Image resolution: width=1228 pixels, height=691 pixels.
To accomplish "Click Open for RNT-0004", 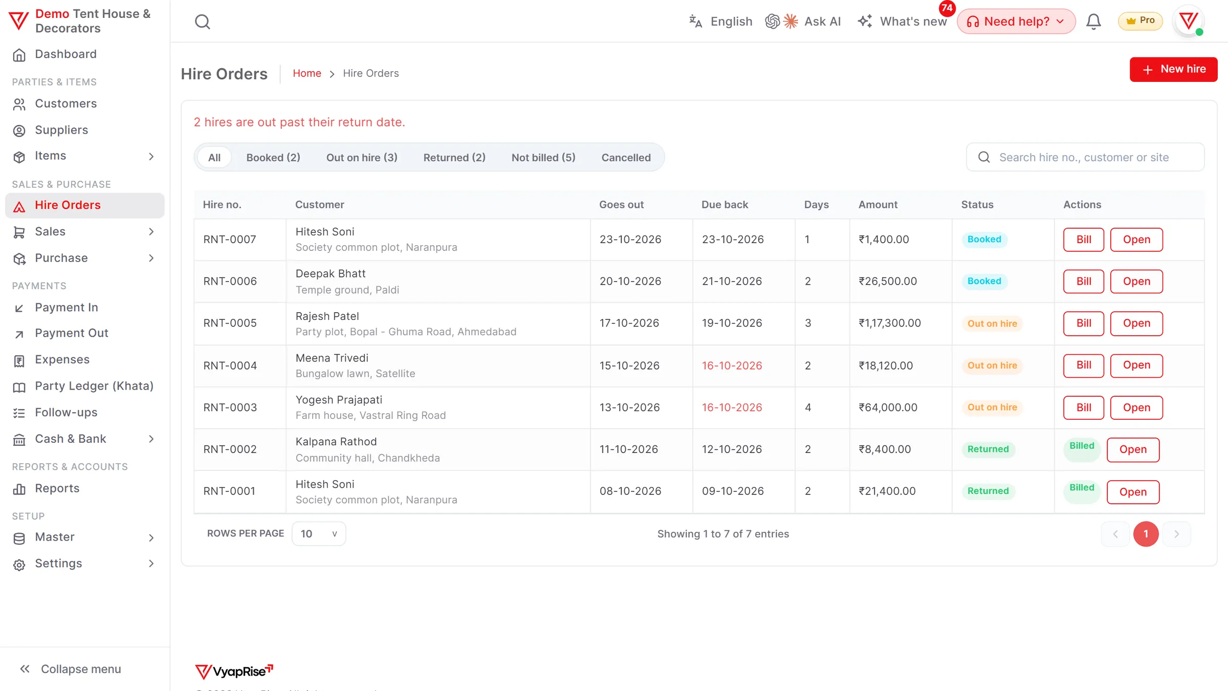I will tap(1136, 365).
